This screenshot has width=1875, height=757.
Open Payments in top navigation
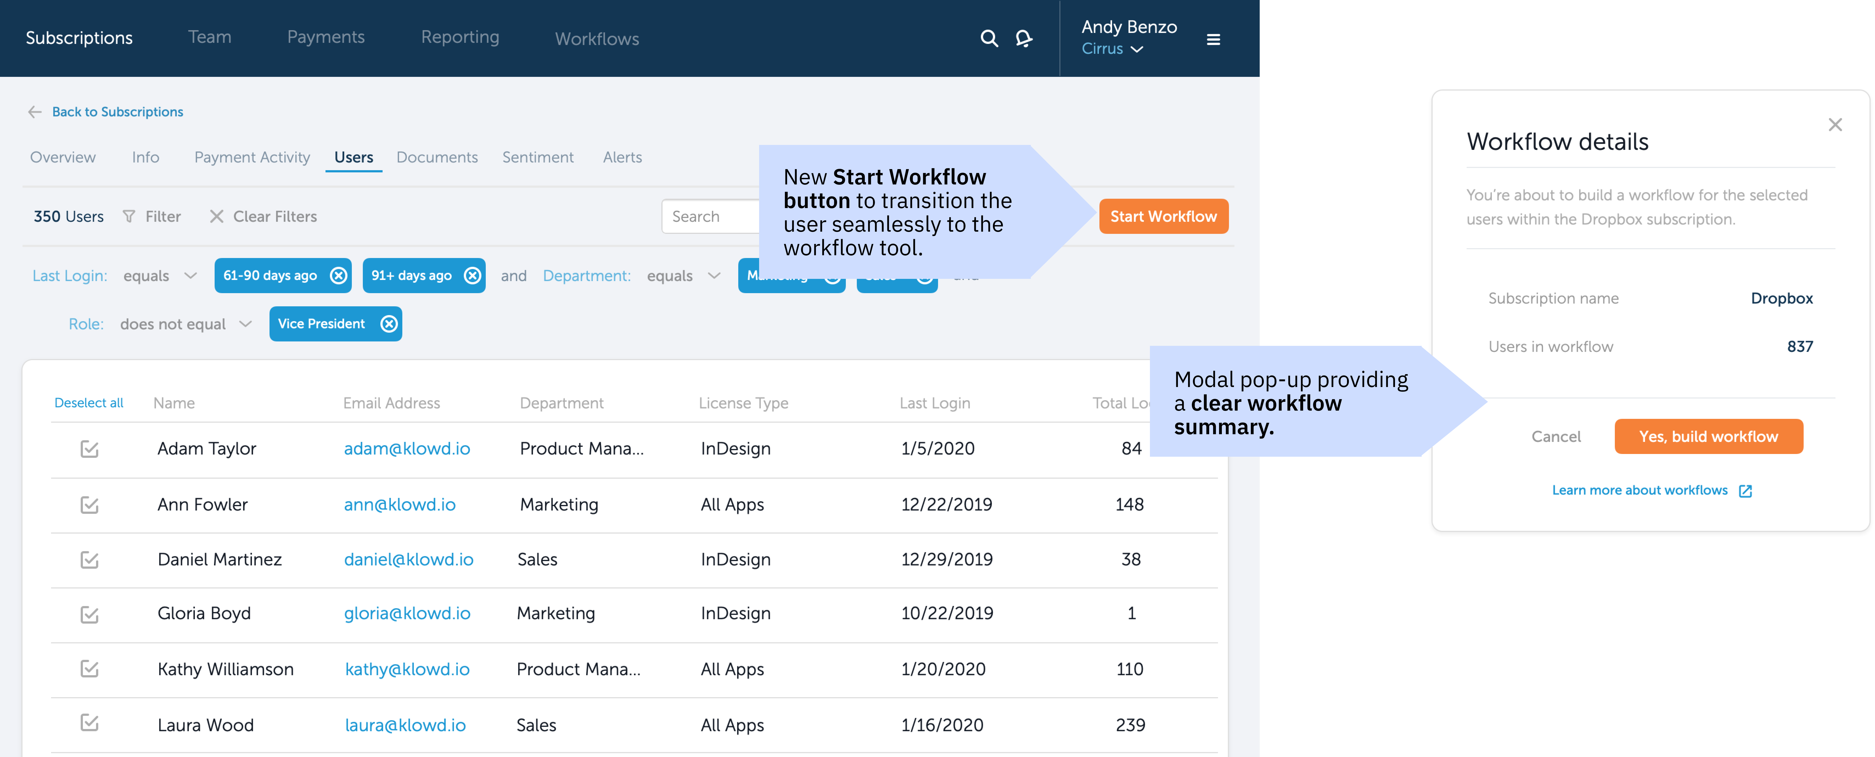326,37
